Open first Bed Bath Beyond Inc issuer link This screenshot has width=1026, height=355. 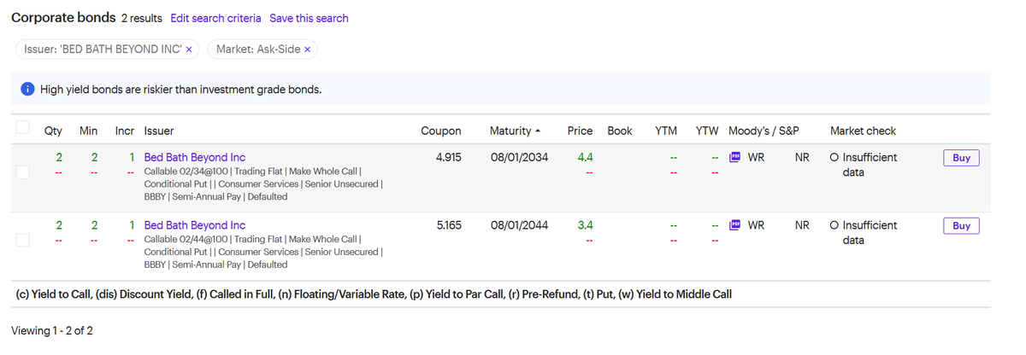195,157
